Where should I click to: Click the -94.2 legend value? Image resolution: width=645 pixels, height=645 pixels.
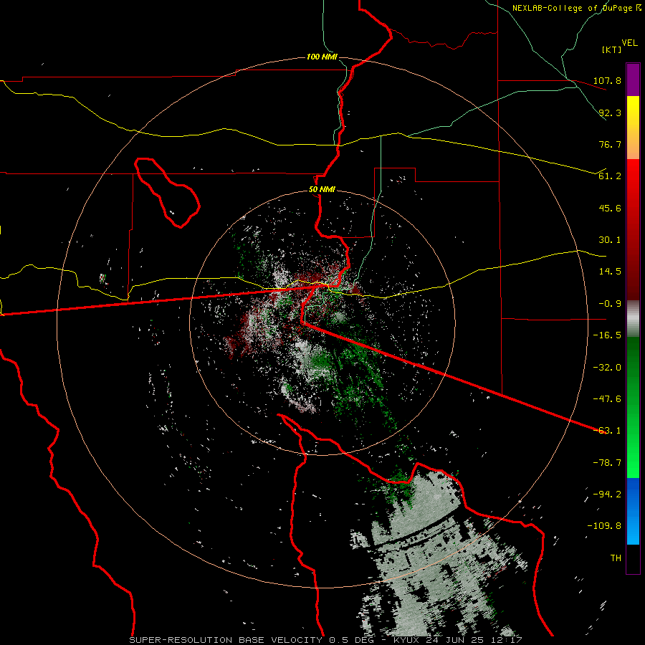click(607, 494)
